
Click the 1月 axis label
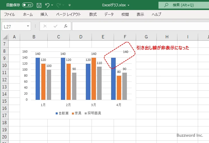click(x=43, y=105)
